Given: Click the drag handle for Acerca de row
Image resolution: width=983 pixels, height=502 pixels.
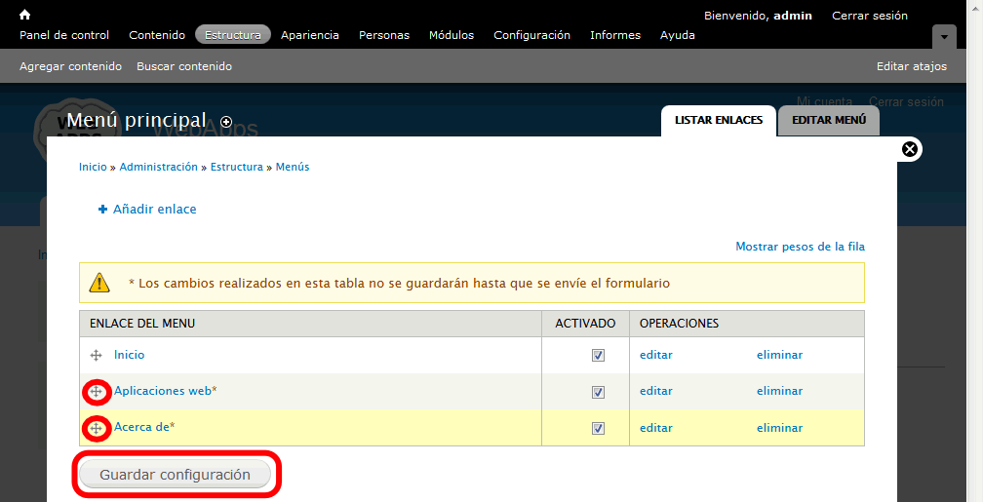Looking at the screenshot, I should (x=96, y=428).
